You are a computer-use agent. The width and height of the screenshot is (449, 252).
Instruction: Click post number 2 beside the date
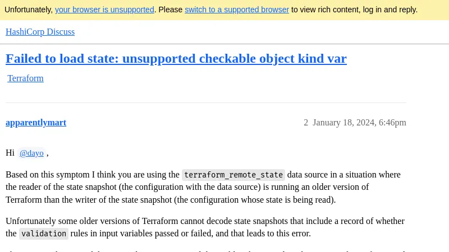pyautogui.click(x=306, y=123)
